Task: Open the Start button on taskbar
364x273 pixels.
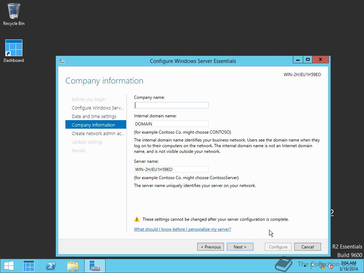Action: [x=9, y=266]
